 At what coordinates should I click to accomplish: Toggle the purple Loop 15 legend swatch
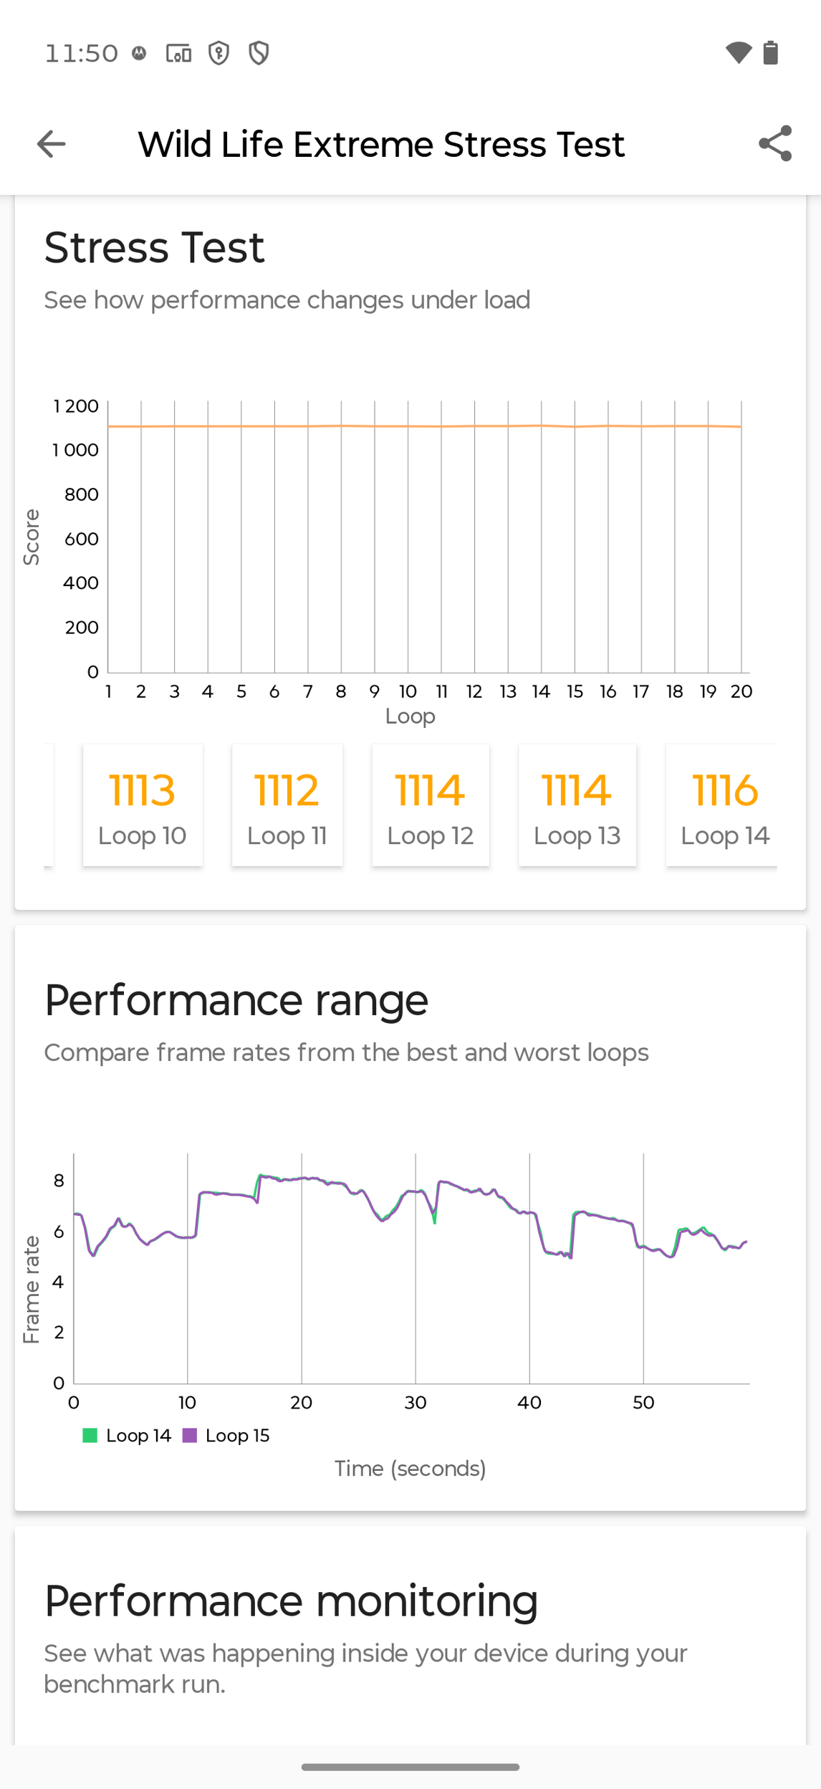(x=189, y=1435)
